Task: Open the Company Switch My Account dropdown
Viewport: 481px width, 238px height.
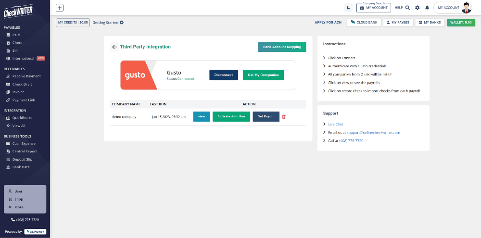Action: (x=374, y=8)
